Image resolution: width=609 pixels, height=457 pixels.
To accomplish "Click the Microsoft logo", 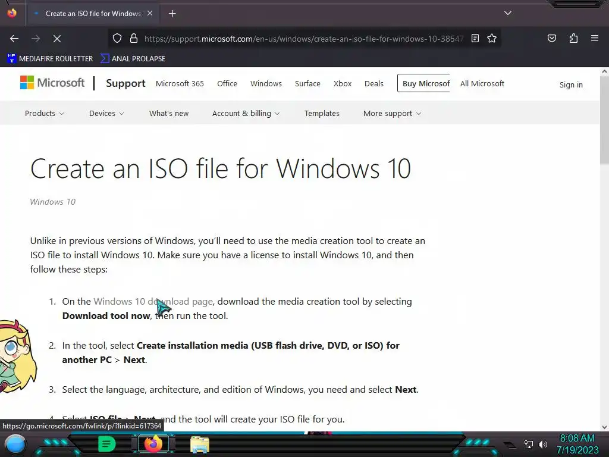I will [52, 83].
